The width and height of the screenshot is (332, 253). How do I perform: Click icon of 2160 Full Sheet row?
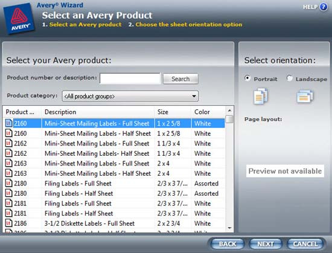(x=8, y=123)
